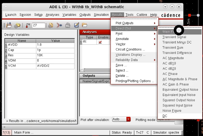Click the printer-style toolbar icon

coord(68,25)
